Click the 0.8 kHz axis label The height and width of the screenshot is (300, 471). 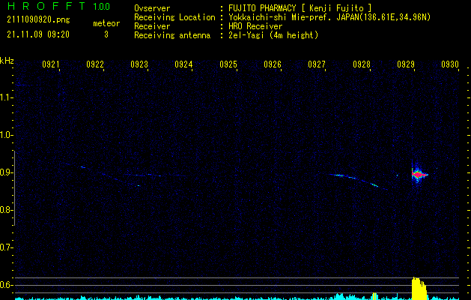[x=6, y=210]
